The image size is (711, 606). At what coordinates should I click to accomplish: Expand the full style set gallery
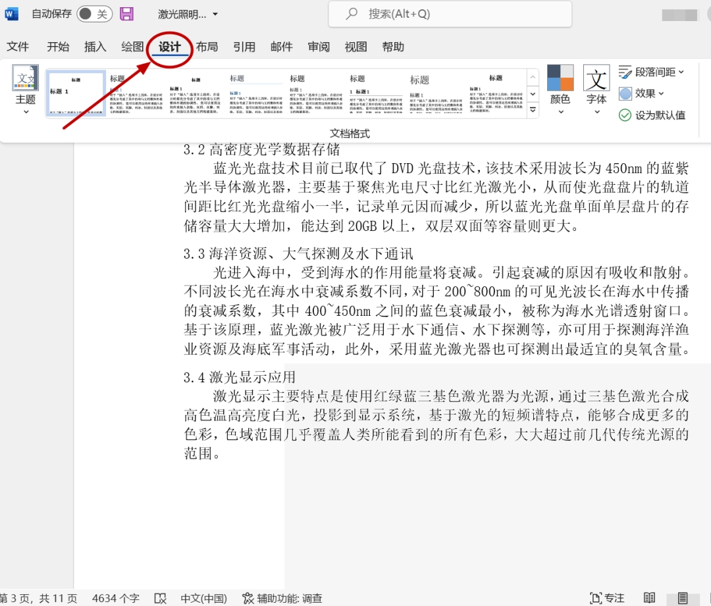tap(533, 110)
